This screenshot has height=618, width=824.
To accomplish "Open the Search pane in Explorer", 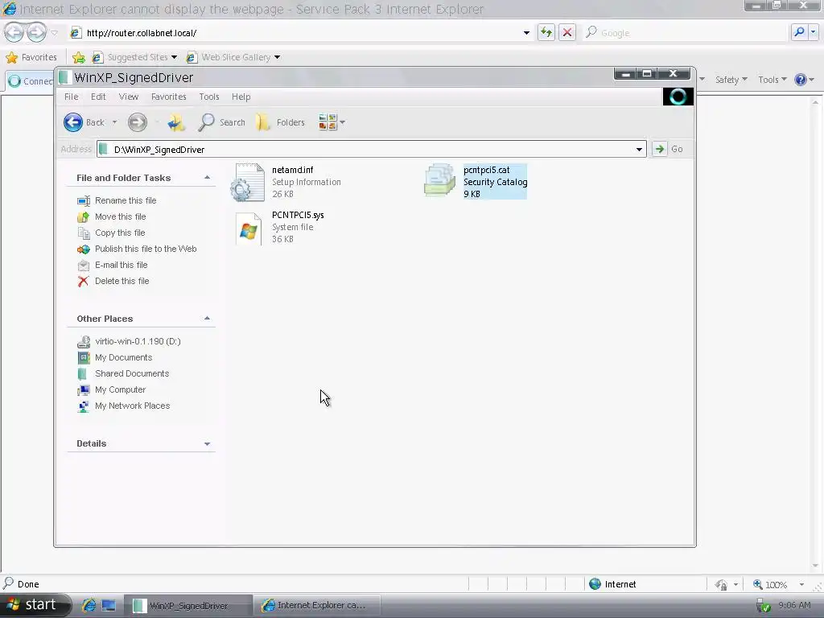I will [x=222, y=122].
